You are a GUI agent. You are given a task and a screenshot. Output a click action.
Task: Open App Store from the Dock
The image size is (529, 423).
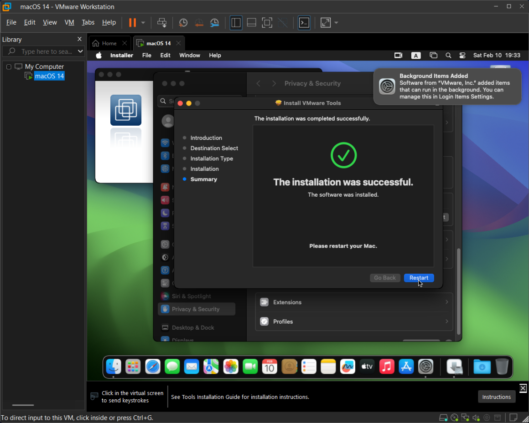(406, 367)
